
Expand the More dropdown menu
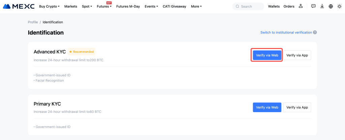click(196, 6)
